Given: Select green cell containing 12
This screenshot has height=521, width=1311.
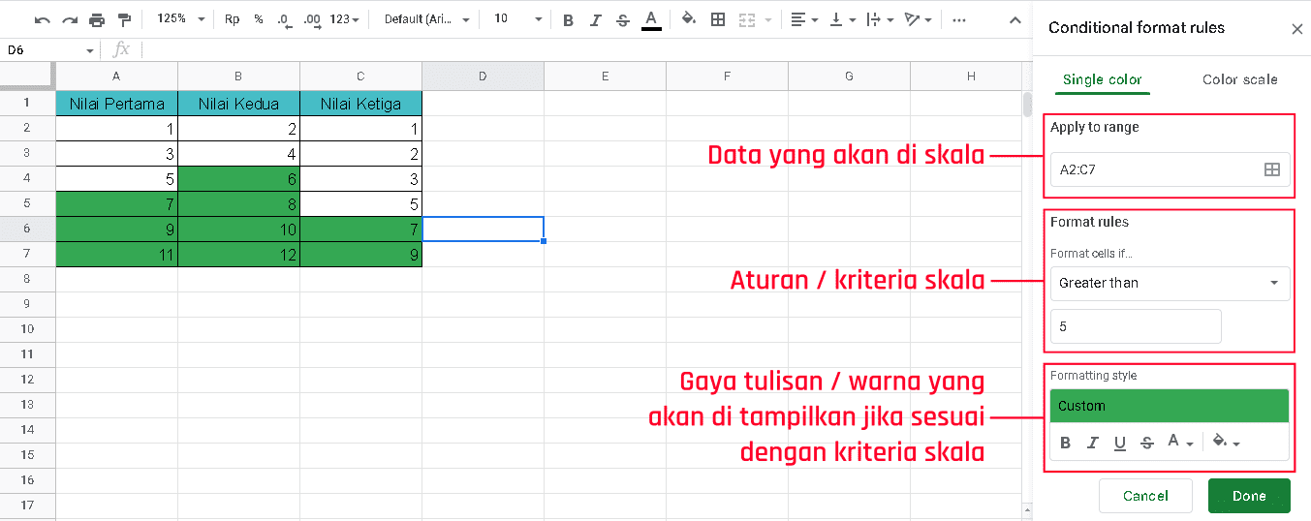Looking at the screenshot, I should pos(238,254).
